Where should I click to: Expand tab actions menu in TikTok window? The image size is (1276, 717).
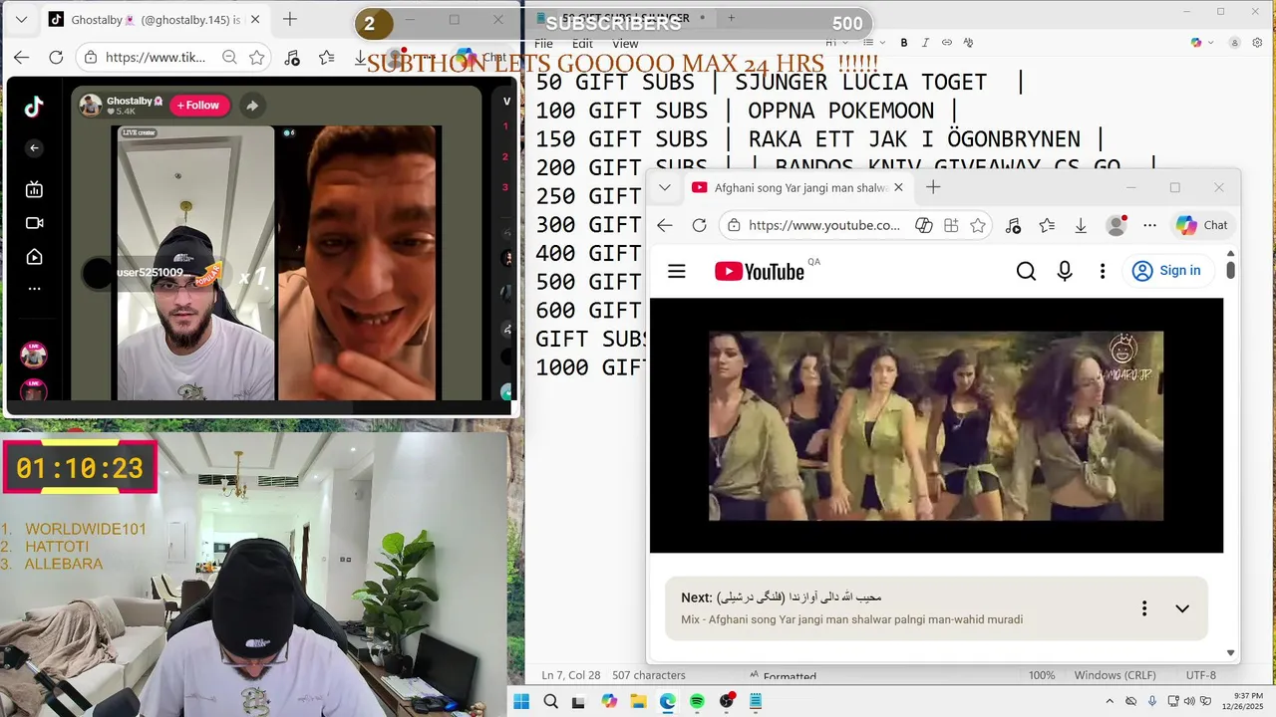[21, 19]
